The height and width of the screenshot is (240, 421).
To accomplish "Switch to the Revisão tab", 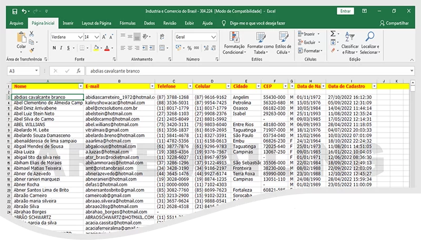I will 169,23.
